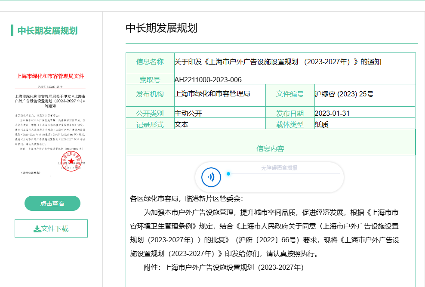The width and height of the screenshot is (425, 287).
Task: Select the document title in the 信息名称 row
Action: [278, 62]
